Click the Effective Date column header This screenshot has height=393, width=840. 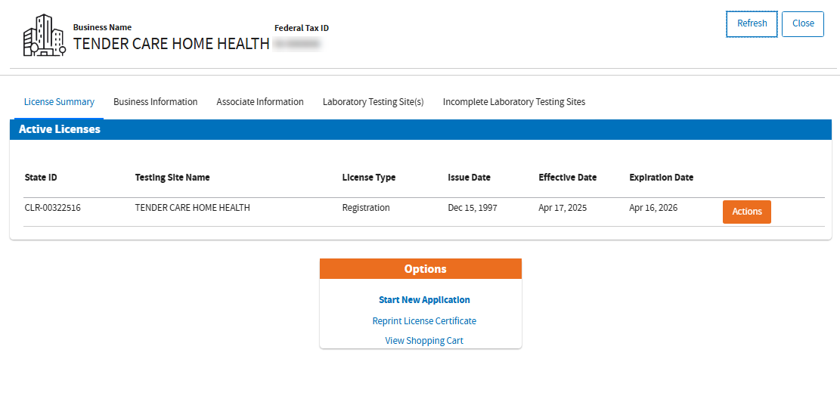[567, 178]
